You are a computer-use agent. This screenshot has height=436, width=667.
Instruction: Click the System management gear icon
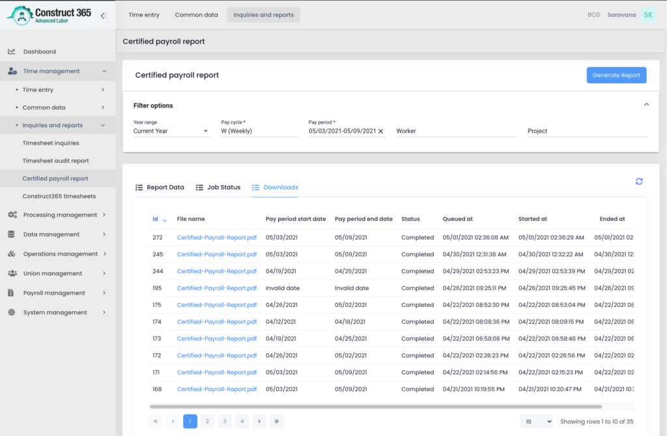pyautogui.click(x=12, y=312)
